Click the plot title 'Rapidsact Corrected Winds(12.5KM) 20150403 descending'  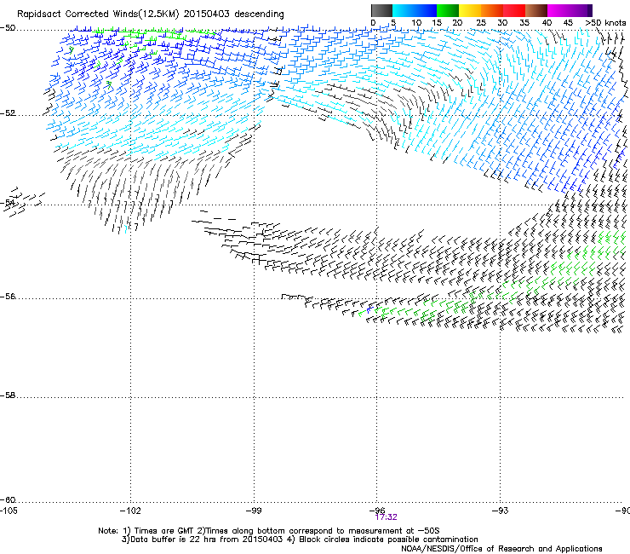point(151,14)
